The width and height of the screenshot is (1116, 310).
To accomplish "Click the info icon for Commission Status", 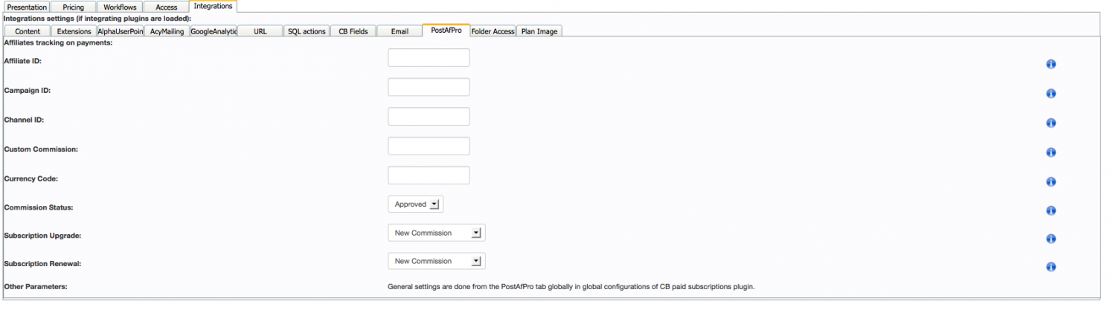I will [x=1051, y=210].
